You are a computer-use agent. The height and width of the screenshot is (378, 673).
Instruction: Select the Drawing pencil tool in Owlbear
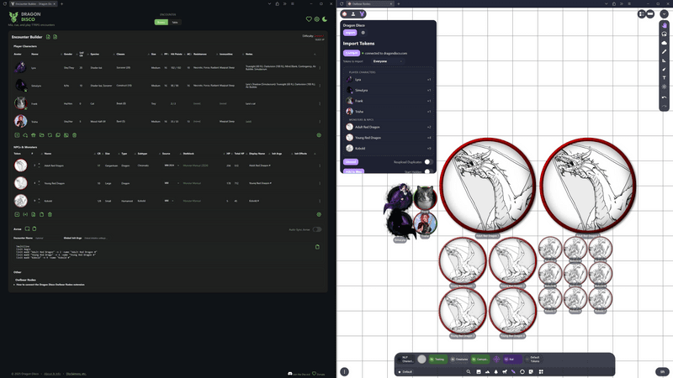tap(664, 51)
